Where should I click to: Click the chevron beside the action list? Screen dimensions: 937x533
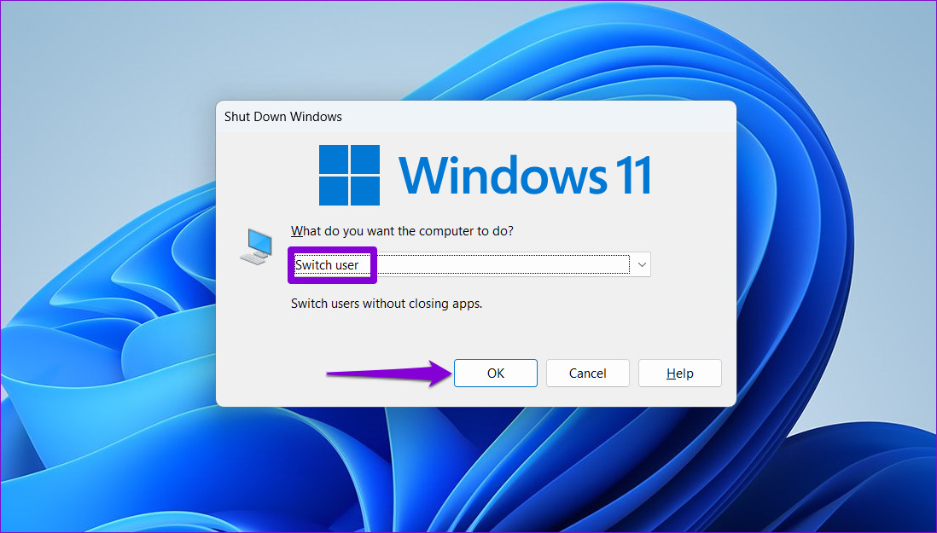(641, 264)
